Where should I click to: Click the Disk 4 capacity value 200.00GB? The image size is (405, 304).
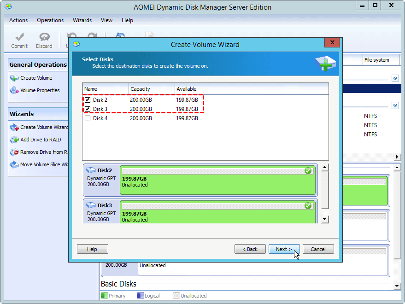tap(141, 118)
